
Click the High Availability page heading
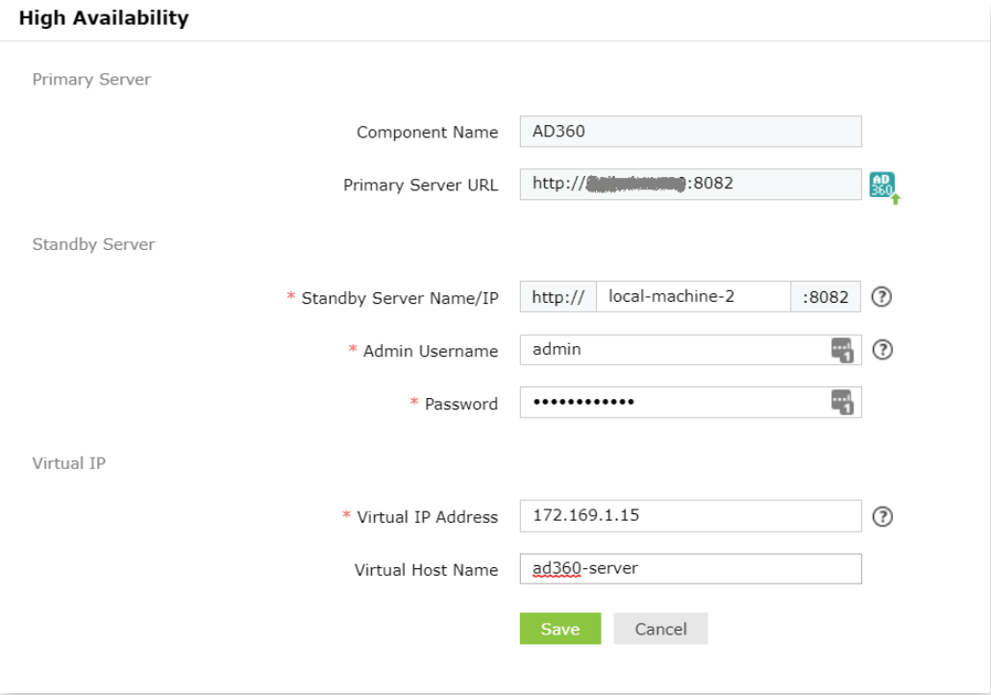(x=104, y=17)
